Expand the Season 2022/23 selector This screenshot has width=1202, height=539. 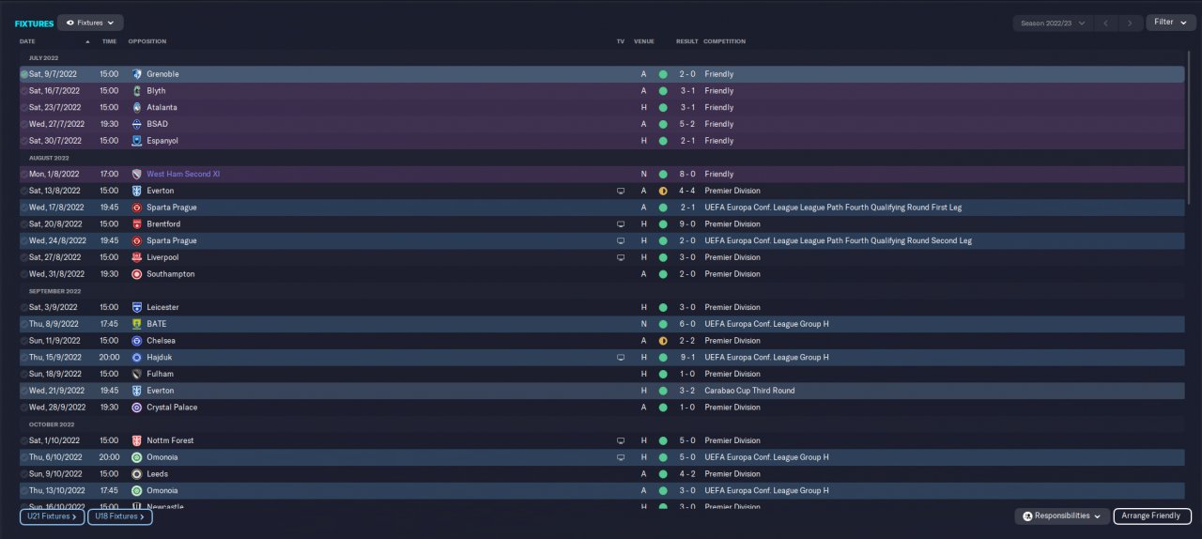[x=1052, y=23]
